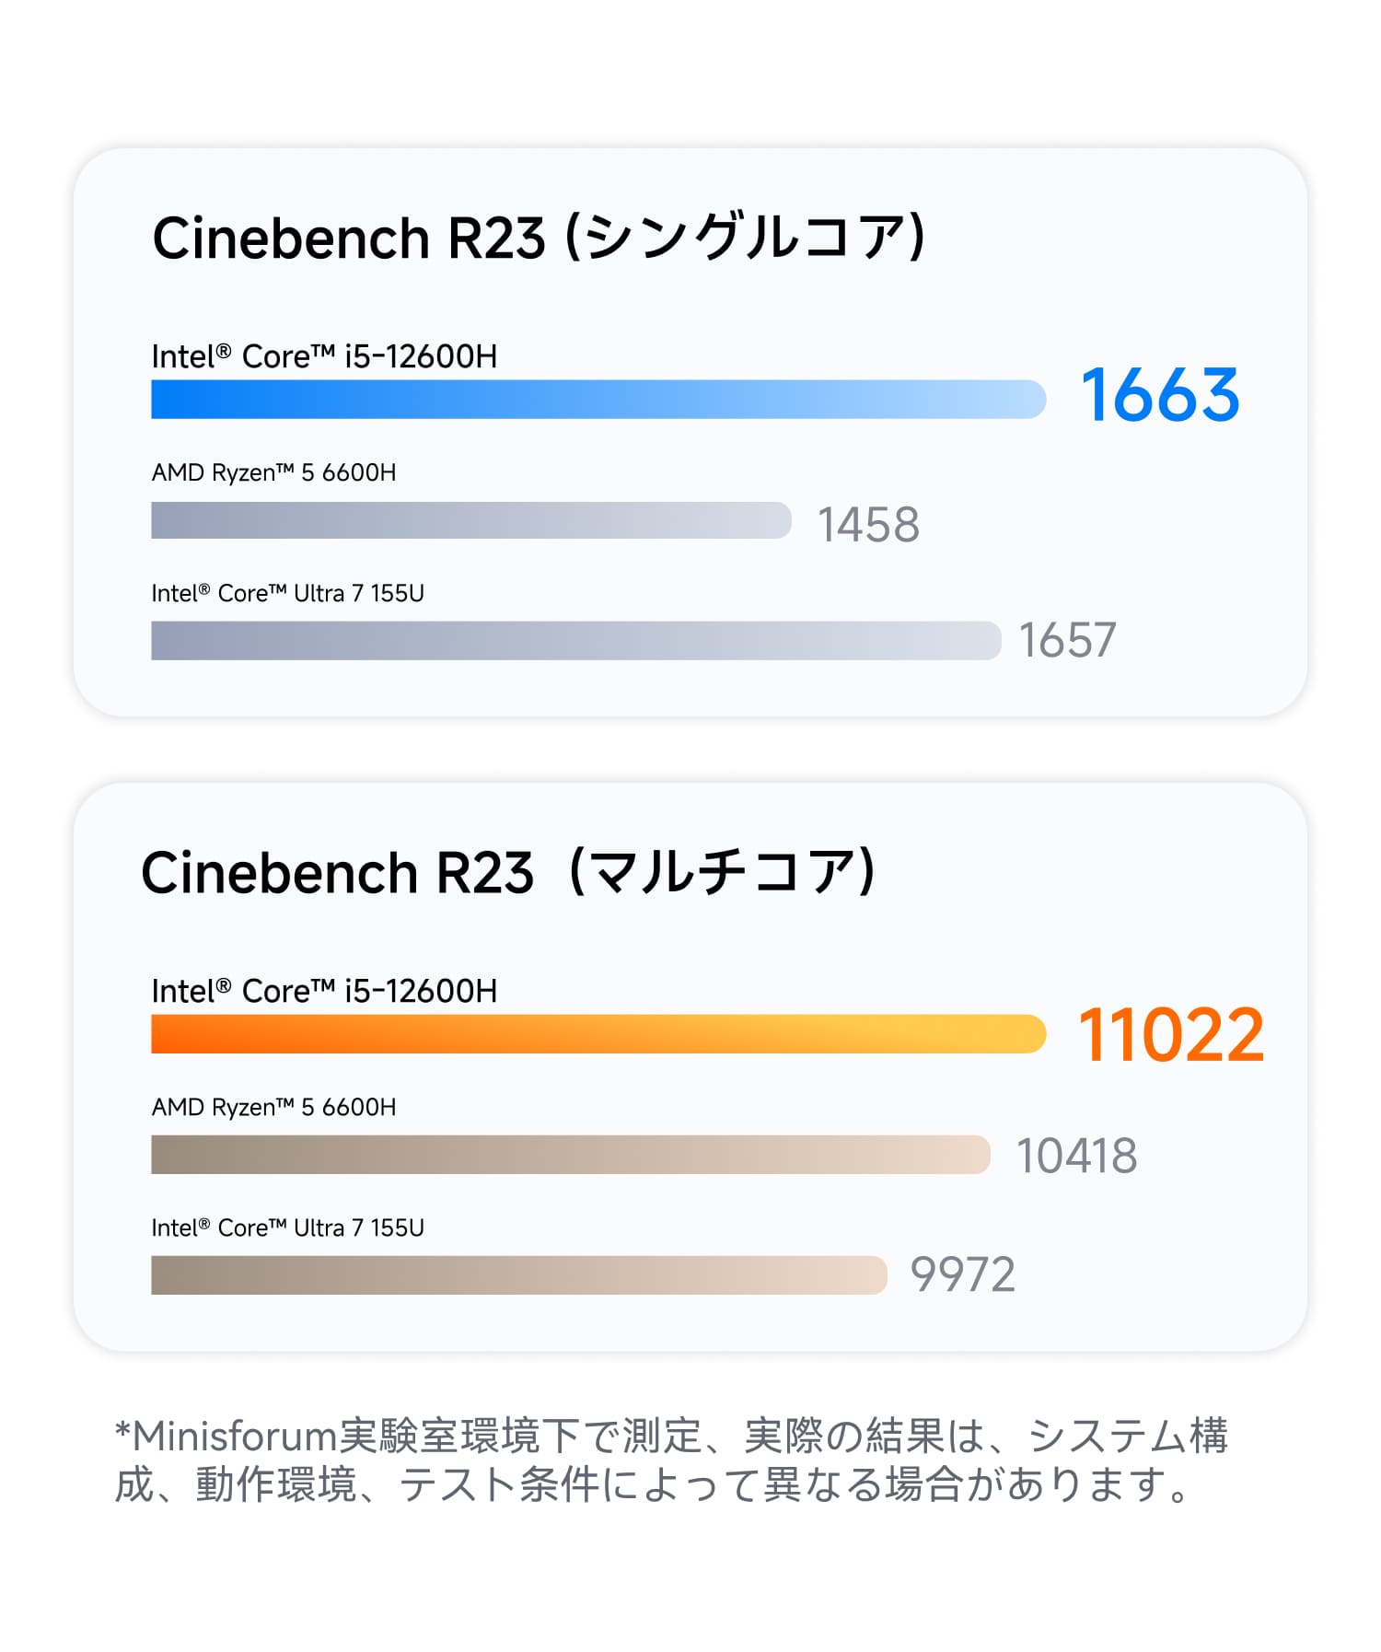Select the 1657 score value

(1067, 640)
